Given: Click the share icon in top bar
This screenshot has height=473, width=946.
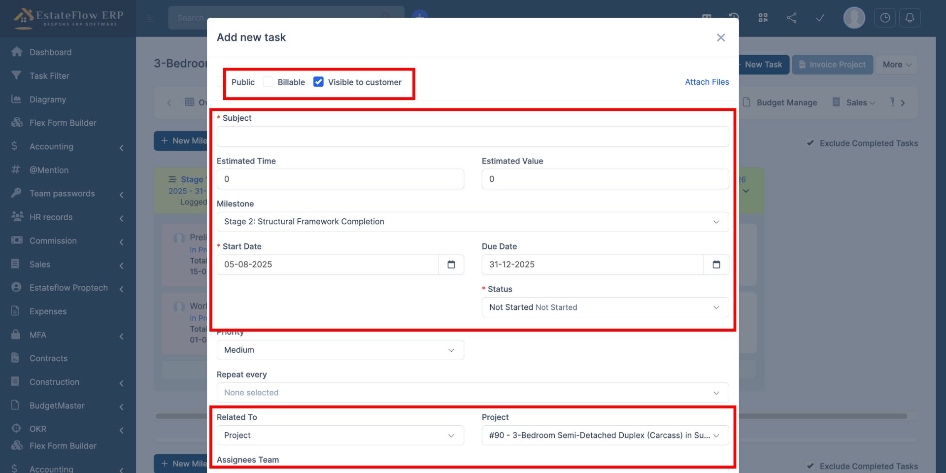Looking at the screenshot, I should (791, 18).
